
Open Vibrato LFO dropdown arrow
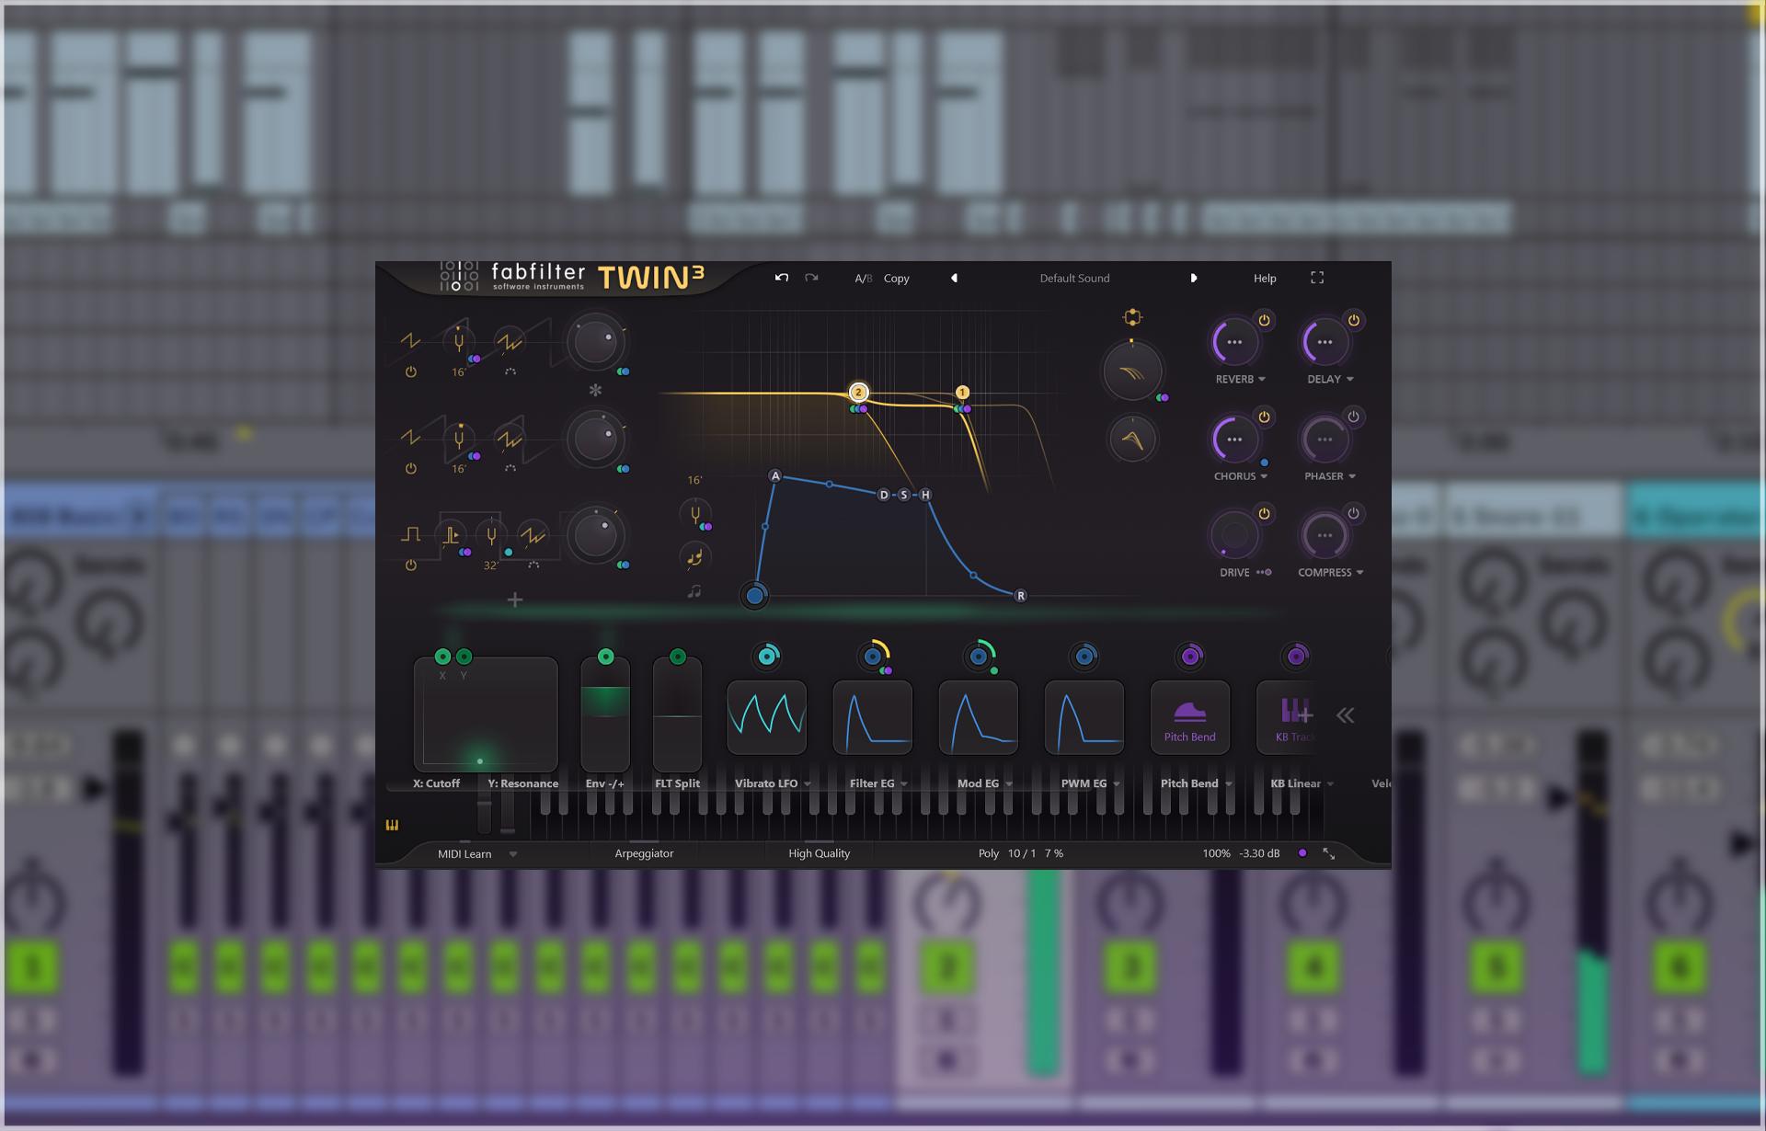click(x=808, y=784)
